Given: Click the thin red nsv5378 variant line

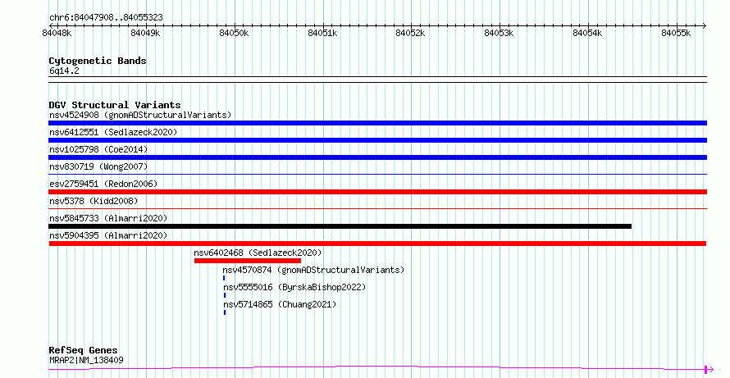Looking at the screenshot, I should [x=377, y=208].
